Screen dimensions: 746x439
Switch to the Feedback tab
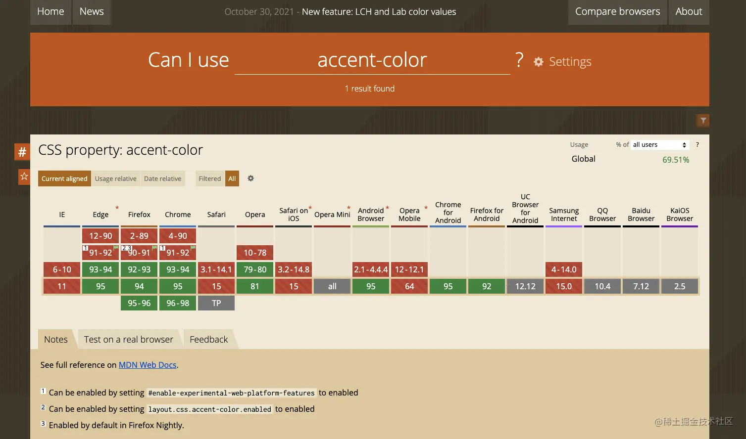(208, 339)
